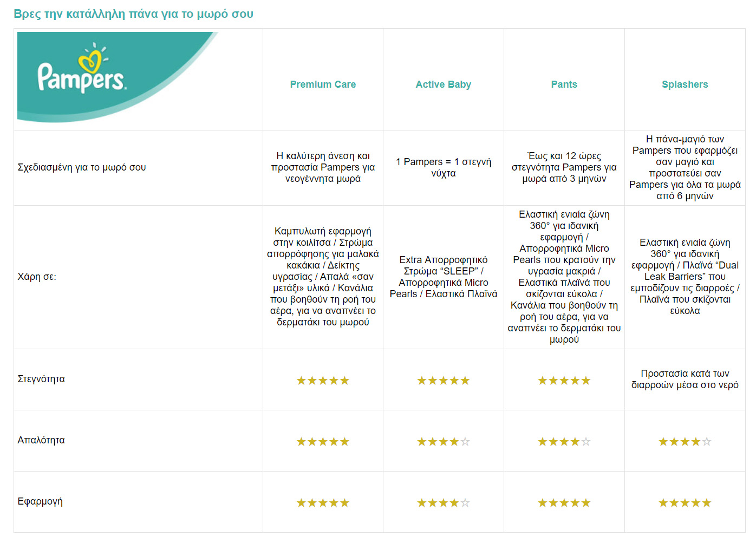Click Premium Care softness star rating
756x543 pixels.
[x=323, y=442]
